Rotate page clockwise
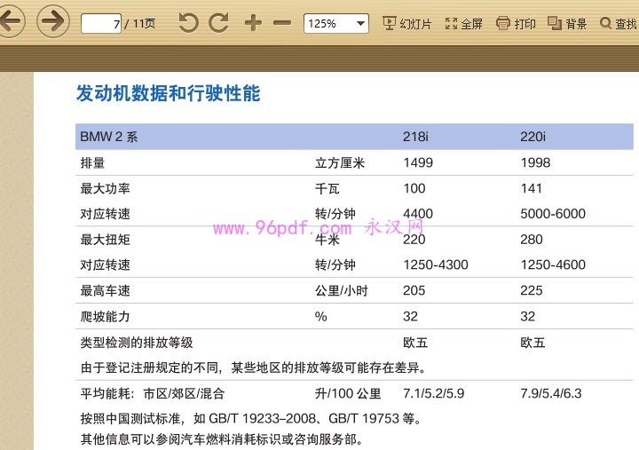Image resolution: width=639 pixels, height=450 pixels. (x=218, y=23)
